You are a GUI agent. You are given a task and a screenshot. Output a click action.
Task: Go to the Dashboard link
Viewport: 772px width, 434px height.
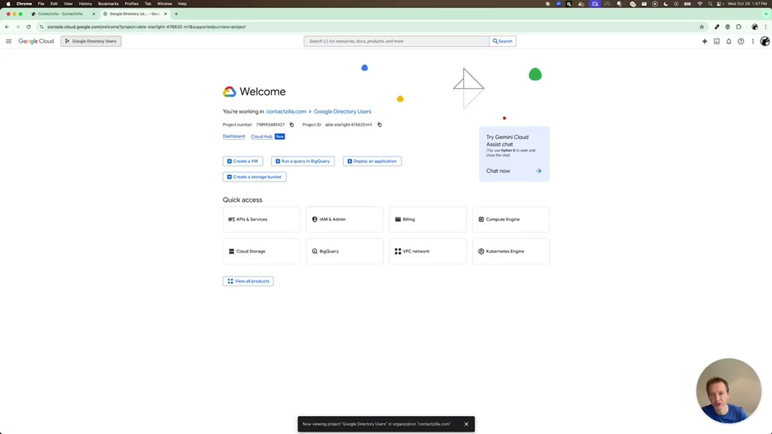click(234, 136)
